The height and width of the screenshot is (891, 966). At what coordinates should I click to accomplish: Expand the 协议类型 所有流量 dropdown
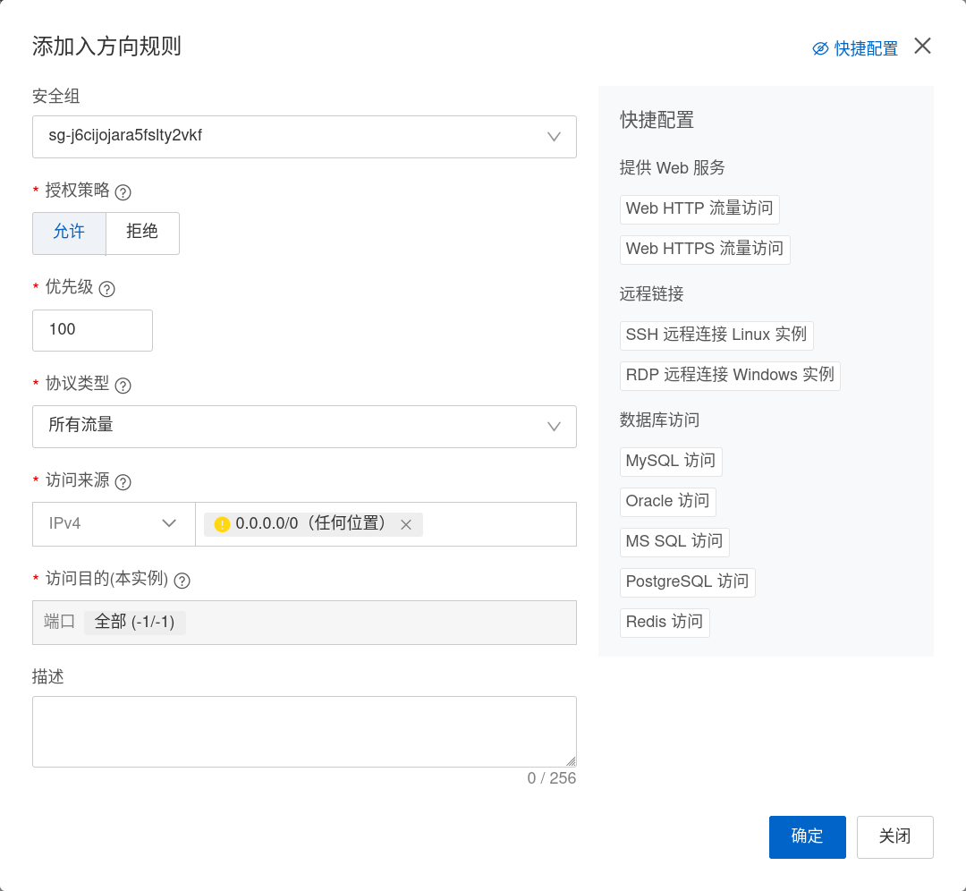tap(304, 426)
